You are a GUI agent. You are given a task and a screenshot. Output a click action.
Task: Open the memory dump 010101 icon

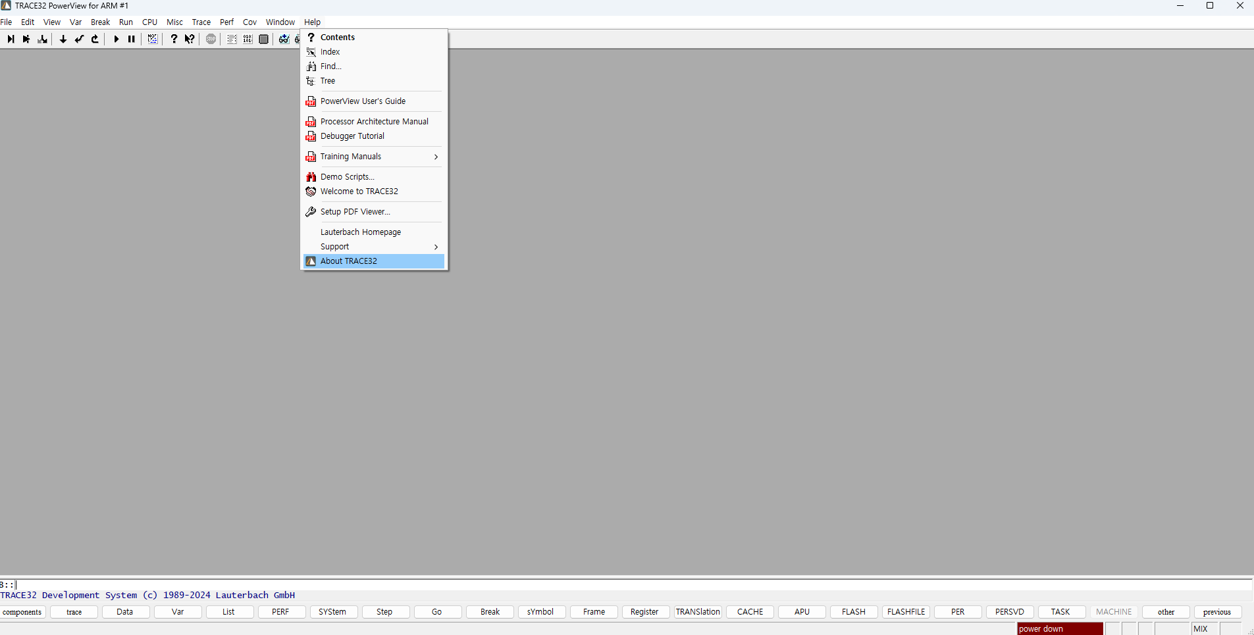pos(248,39)
